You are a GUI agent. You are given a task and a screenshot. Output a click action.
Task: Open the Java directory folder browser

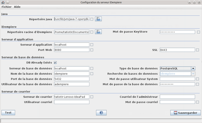[x=98, y=19]
